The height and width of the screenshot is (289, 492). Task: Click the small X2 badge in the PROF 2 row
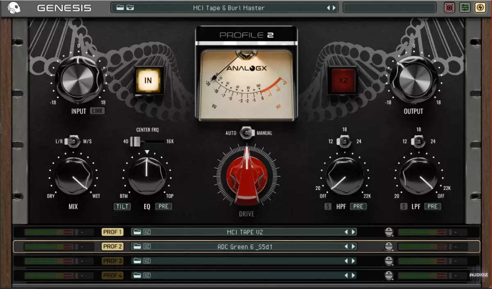147,246
